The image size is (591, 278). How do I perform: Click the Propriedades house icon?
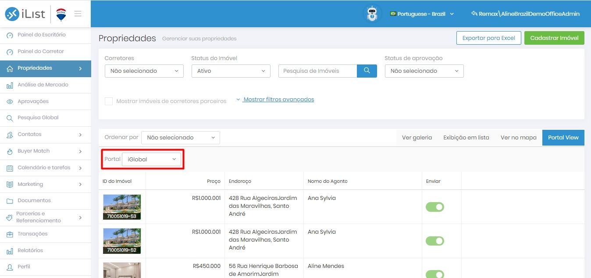pos(10,68)
